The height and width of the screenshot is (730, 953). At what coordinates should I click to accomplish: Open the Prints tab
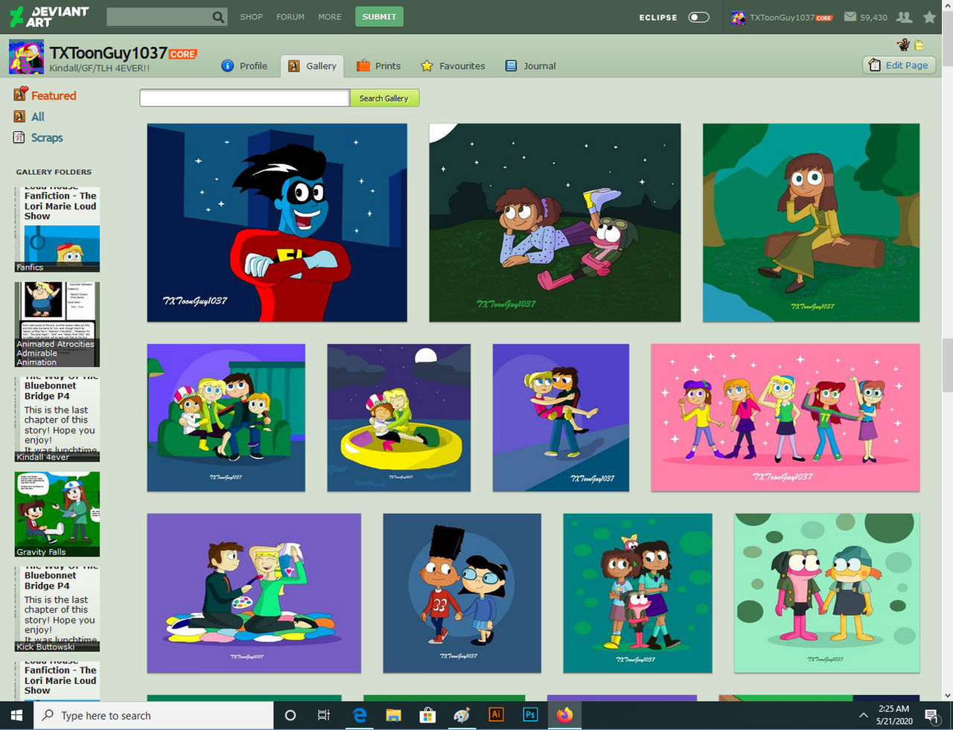click(378, 65)
